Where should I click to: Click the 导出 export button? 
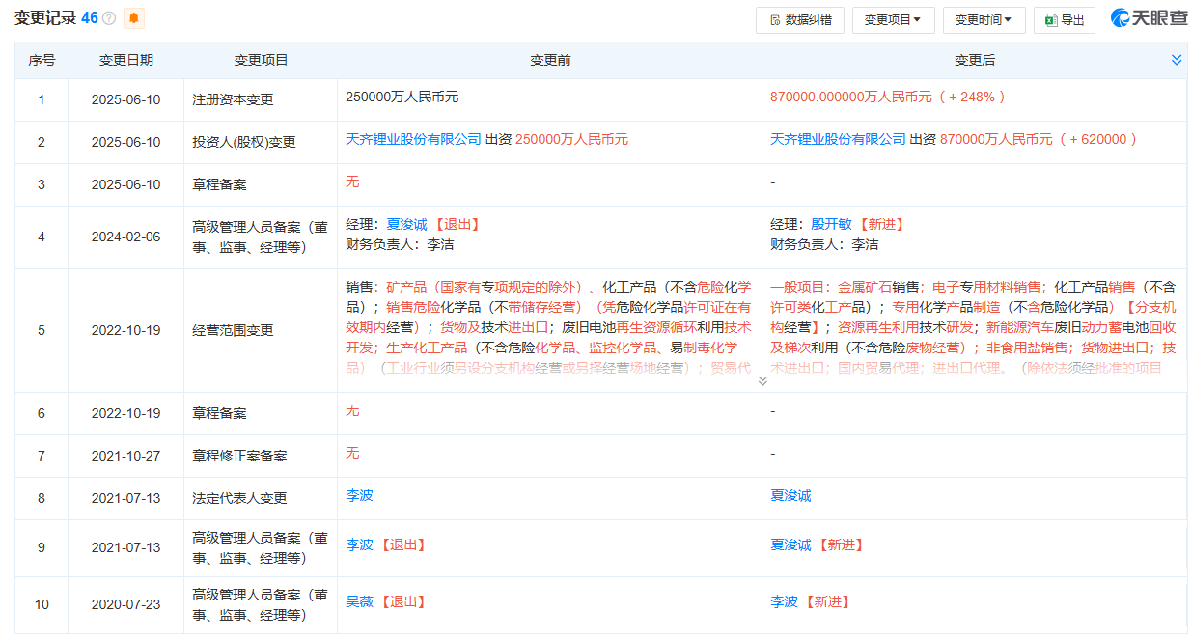[x=1064, y=20]
